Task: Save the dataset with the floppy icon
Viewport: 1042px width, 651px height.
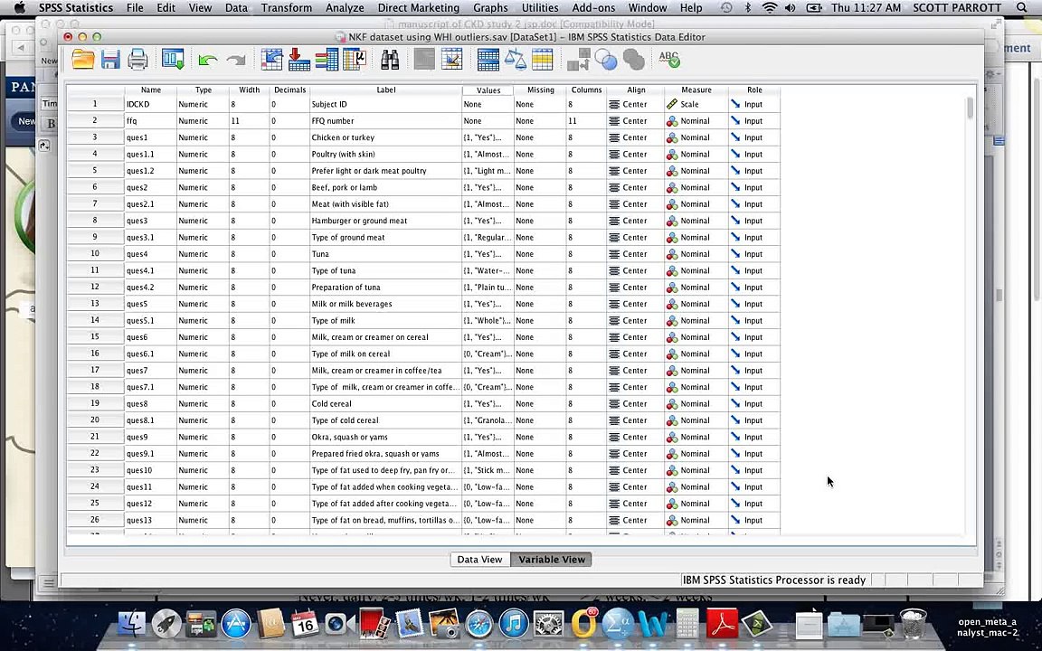Action: coord(110,60)
